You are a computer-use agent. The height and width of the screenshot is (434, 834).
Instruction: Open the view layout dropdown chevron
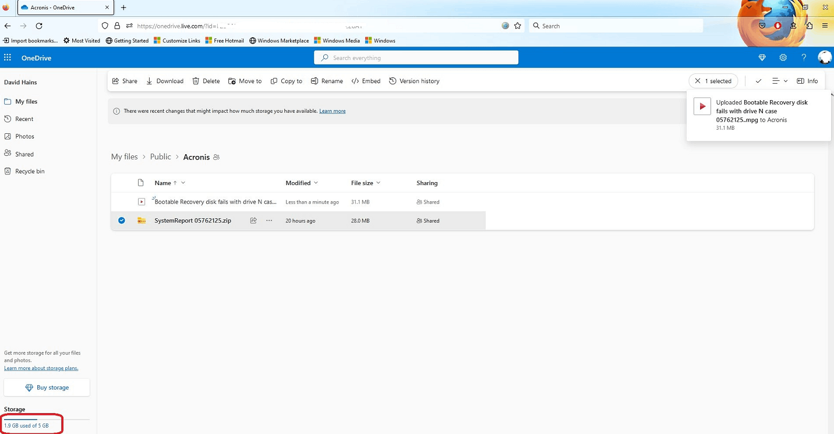coord(786,81)
